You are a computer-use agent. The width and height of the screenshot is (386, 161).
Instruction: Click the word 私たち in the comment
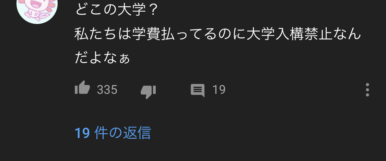point(96,34)
